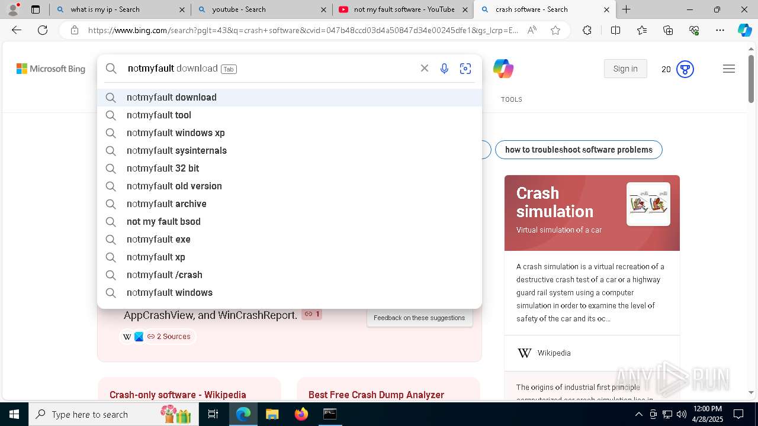
Task: Launch Firefox from taskbar
Action: 301,414
